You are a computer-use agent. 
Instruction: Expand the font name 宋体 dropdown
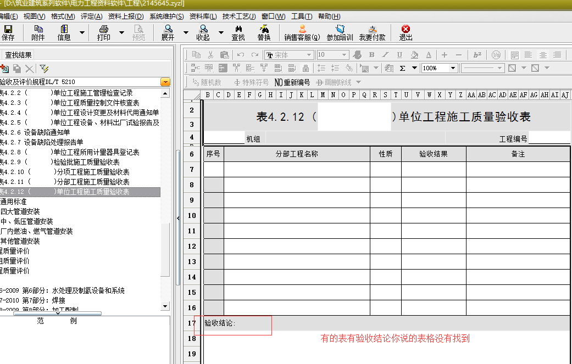pos(310,55)
